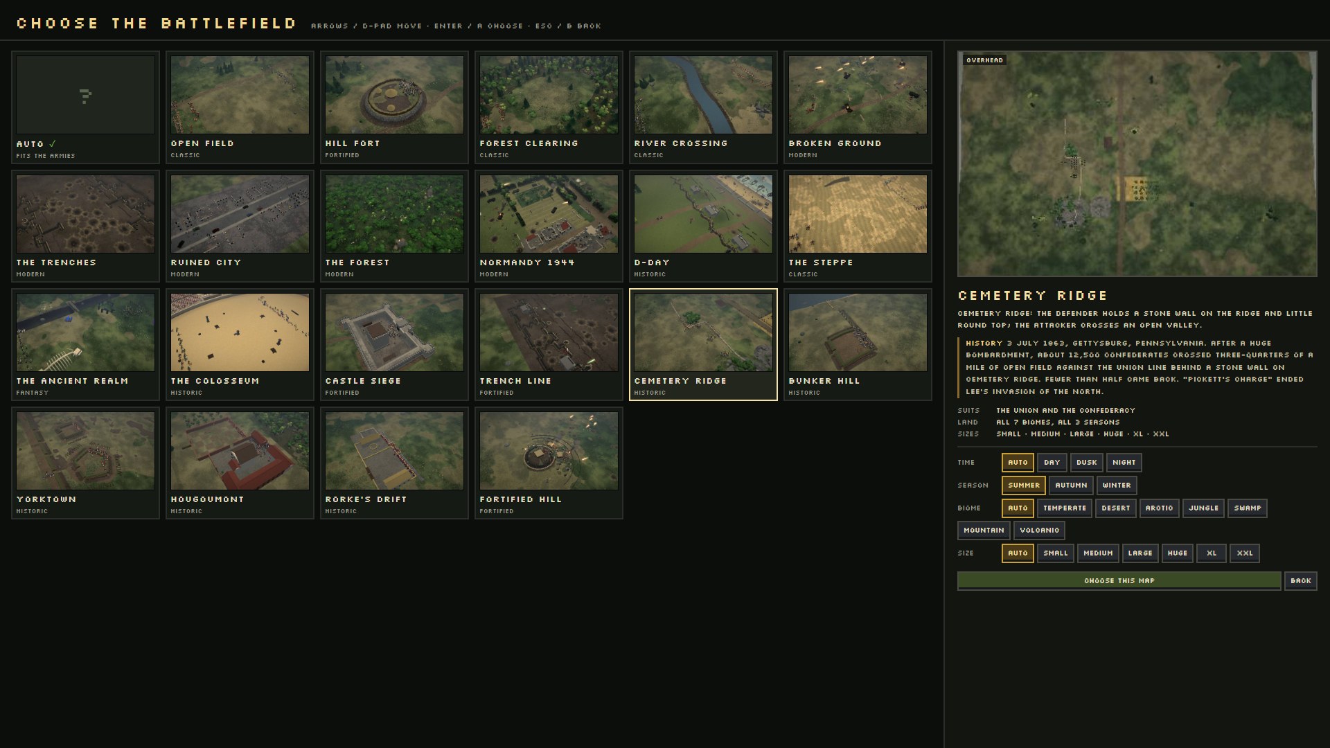Select The Steppe map
Viewport: 1330px width, 748px height.
[858, 226]
